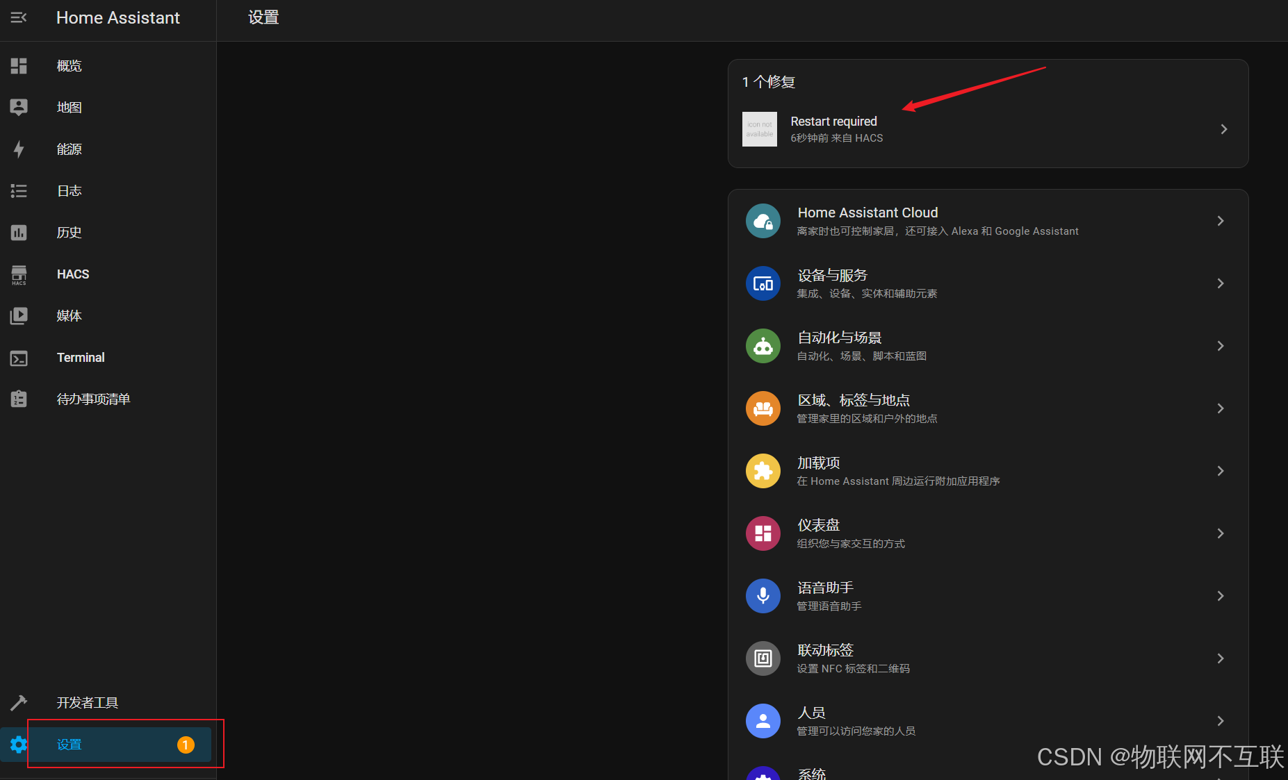Open the 加载项 settings
Viewport: 1288px width, 780px height.
click(x=988, y=471)
